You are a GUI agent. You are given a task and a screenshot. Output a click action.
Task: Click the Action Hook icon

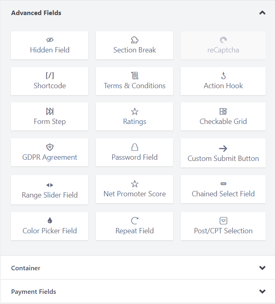[x=223, y=76]
